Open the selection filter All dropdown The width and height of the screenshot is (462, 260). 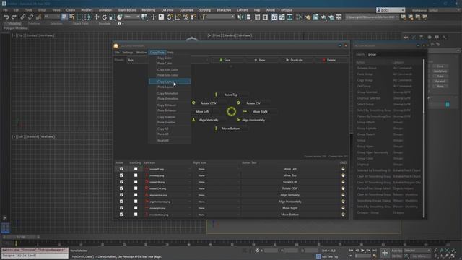(x=52, y=17)
